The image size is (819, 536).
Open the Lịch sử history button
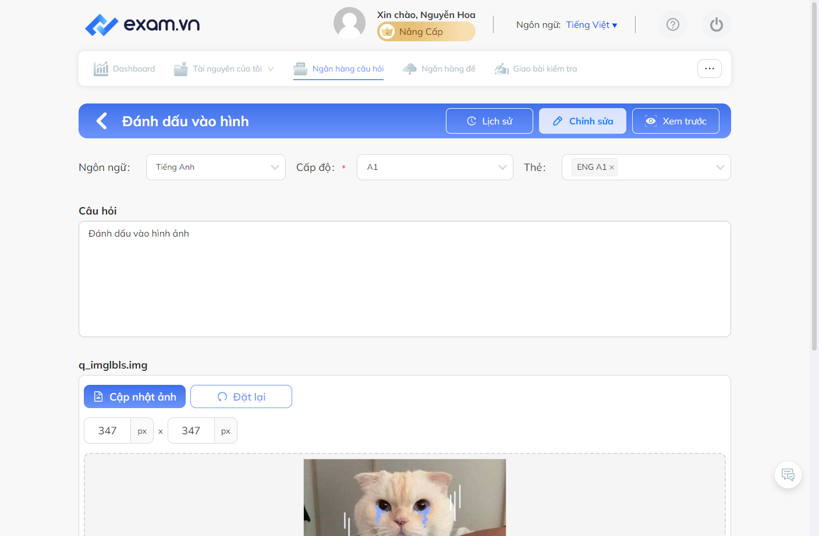point(490,121)
